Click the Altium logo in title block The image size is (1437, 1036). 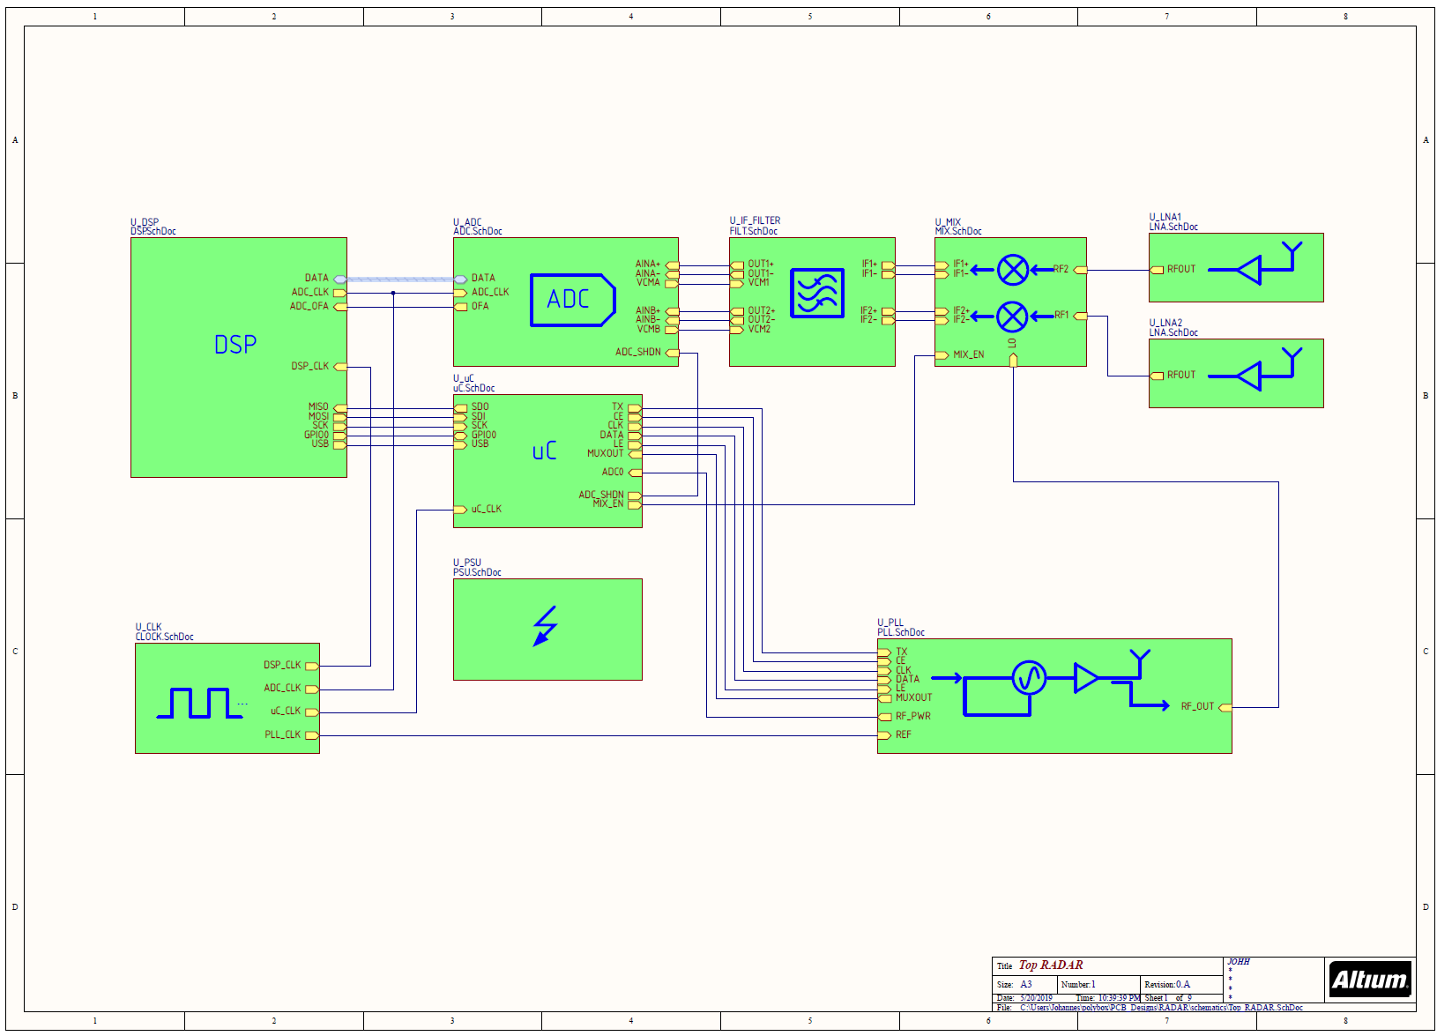[x=1370, y=979]
